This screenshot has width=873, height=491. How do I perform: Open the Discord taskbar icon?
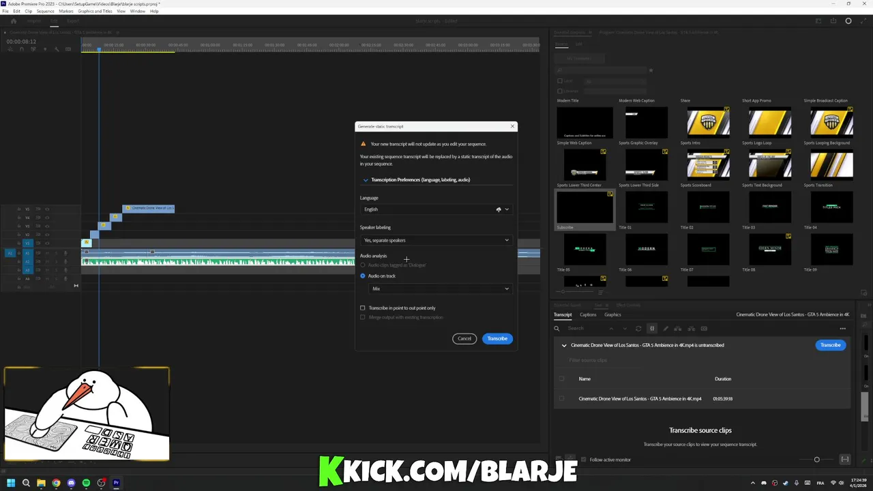coord(71,483)
